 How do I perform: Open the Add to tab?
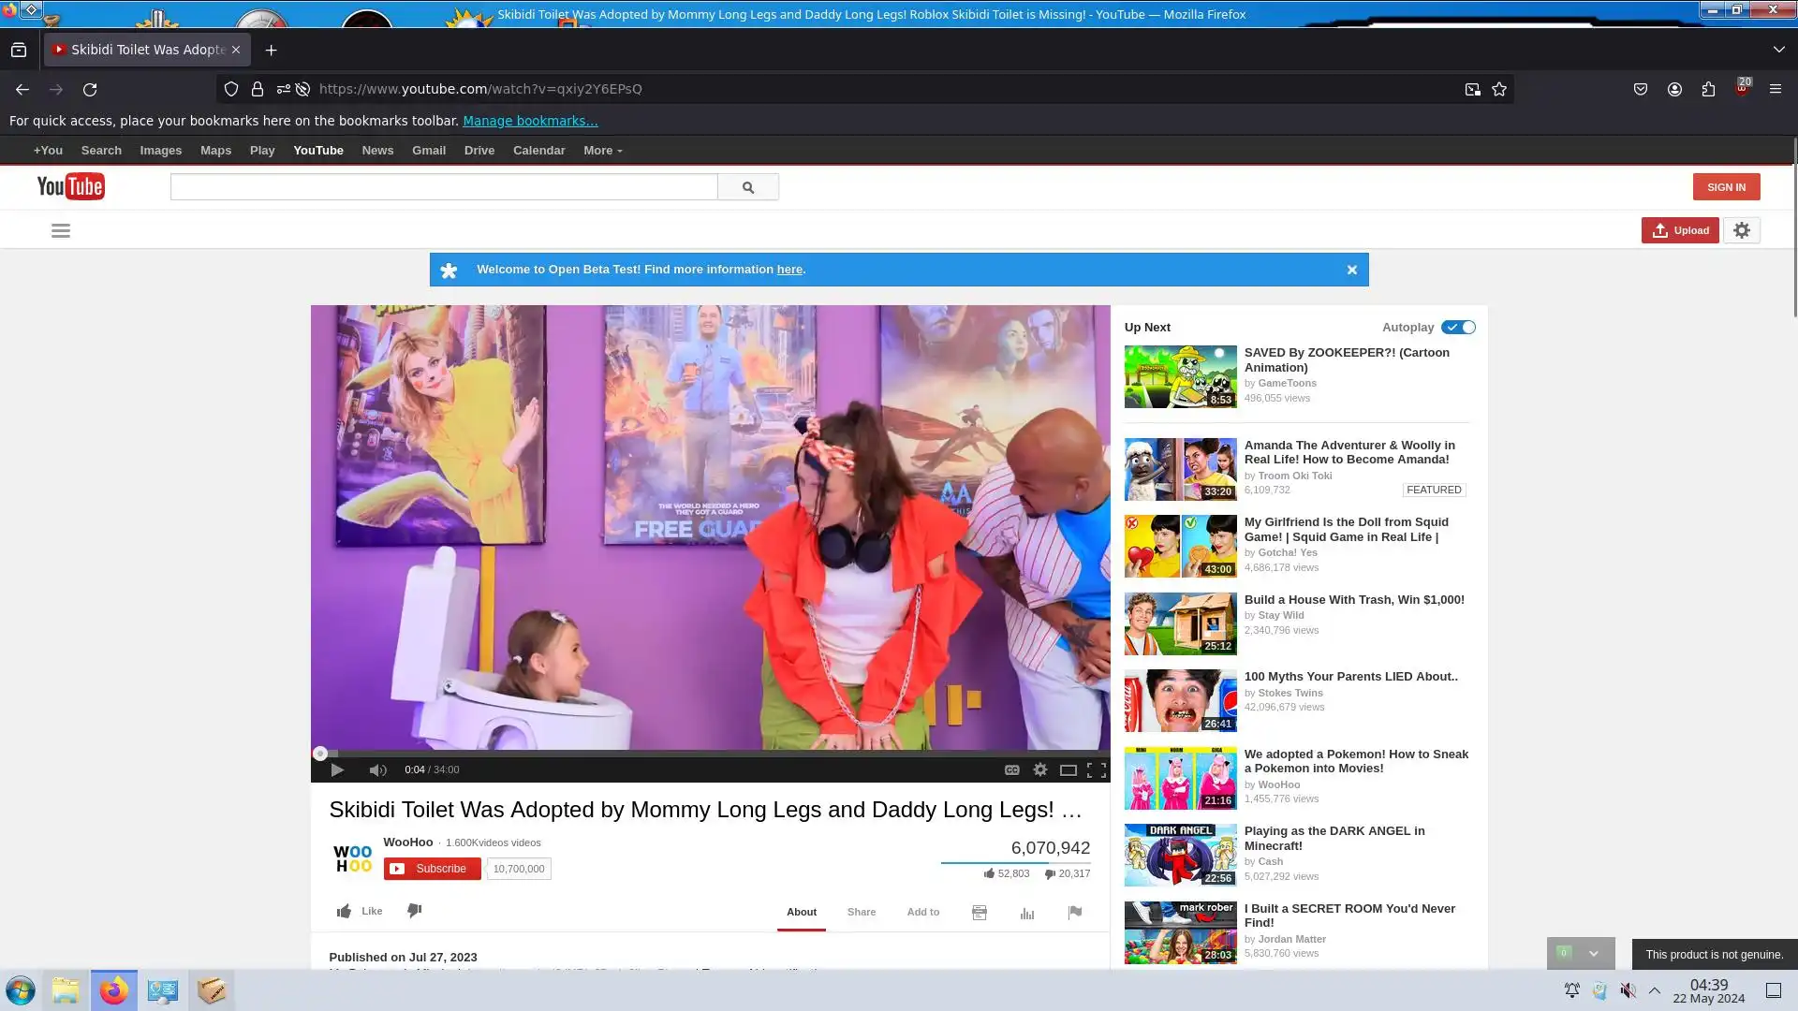click(x=922, y=912)
